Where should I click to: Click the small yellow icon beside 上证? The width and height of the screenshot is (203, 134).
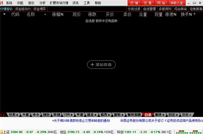[1, 132]
